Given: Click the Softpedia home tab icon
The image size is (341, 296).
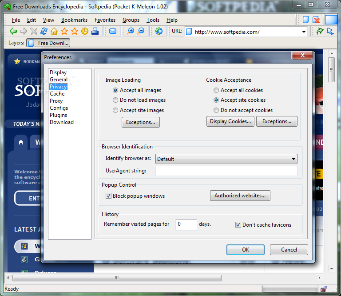Looking at the screenshot, I should click(21, 142).
